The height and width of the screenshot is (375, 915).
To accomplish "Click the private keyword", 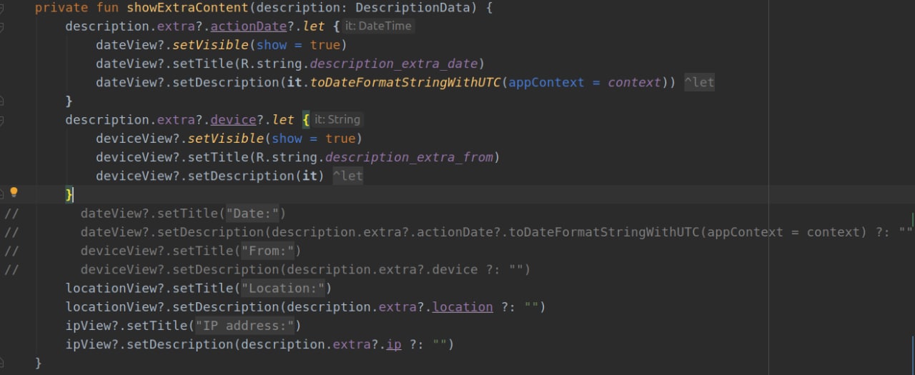I will pos(62,8).
